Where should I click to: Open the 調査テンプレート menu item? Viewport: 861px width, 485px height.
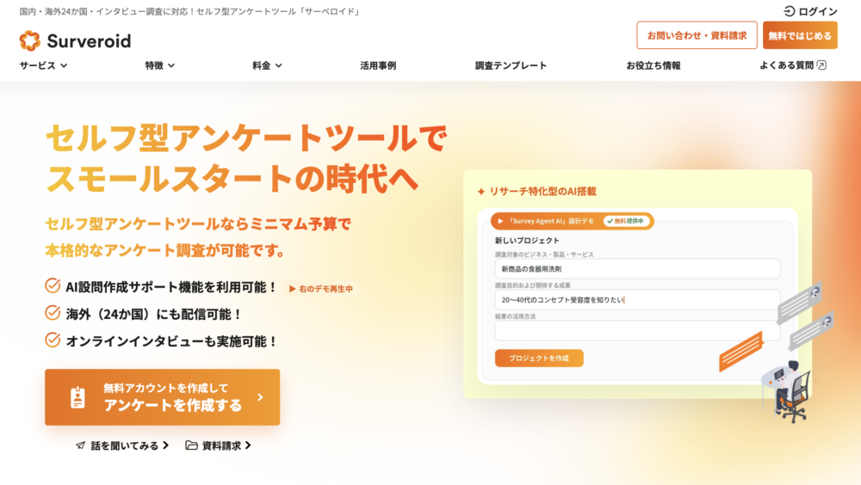pos(511,65)
